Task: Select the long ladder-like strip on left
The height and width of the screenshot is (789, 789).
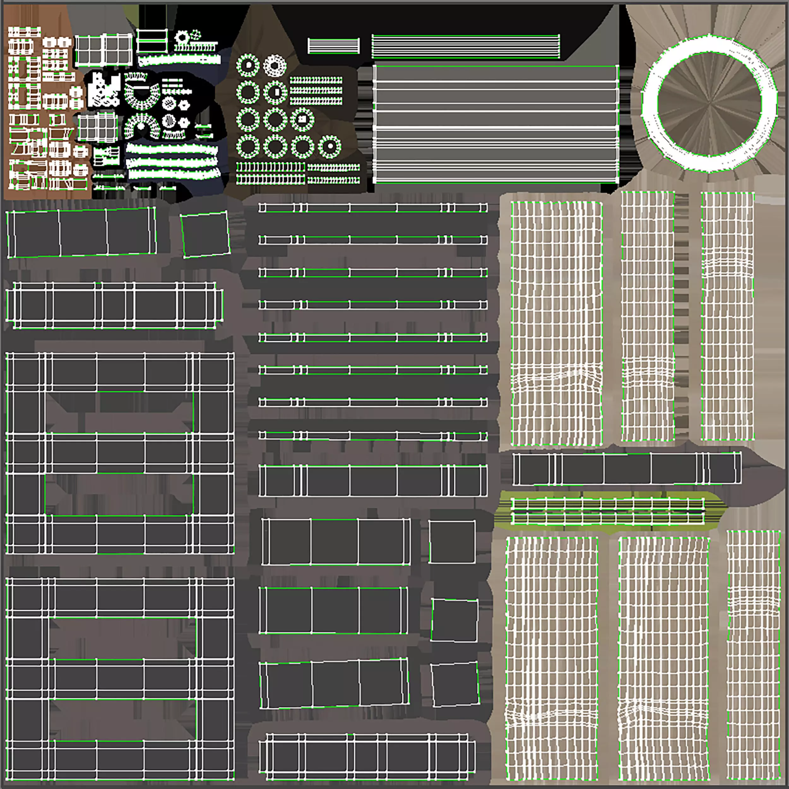Action: 114,305
